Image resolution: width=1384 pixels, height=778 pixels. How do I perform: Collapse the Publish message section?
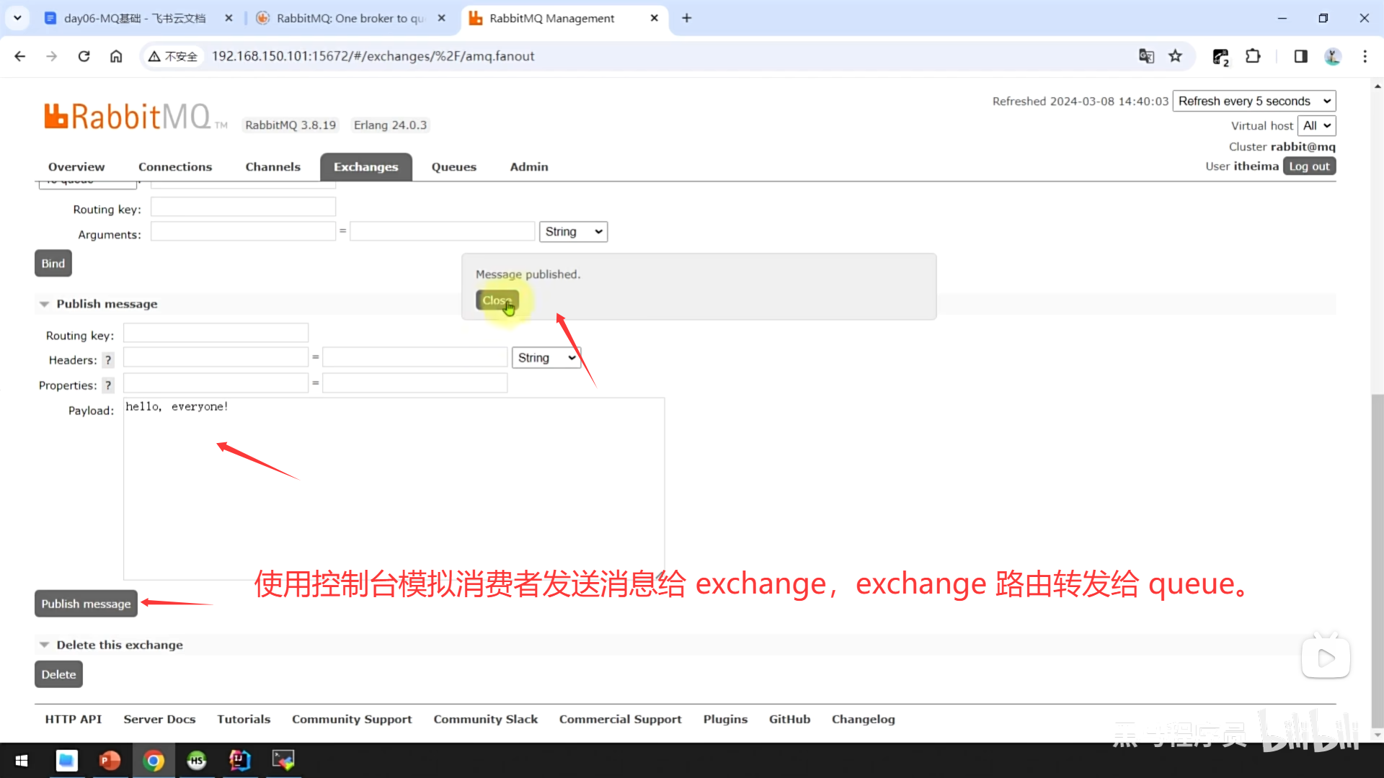pos(107,304)
